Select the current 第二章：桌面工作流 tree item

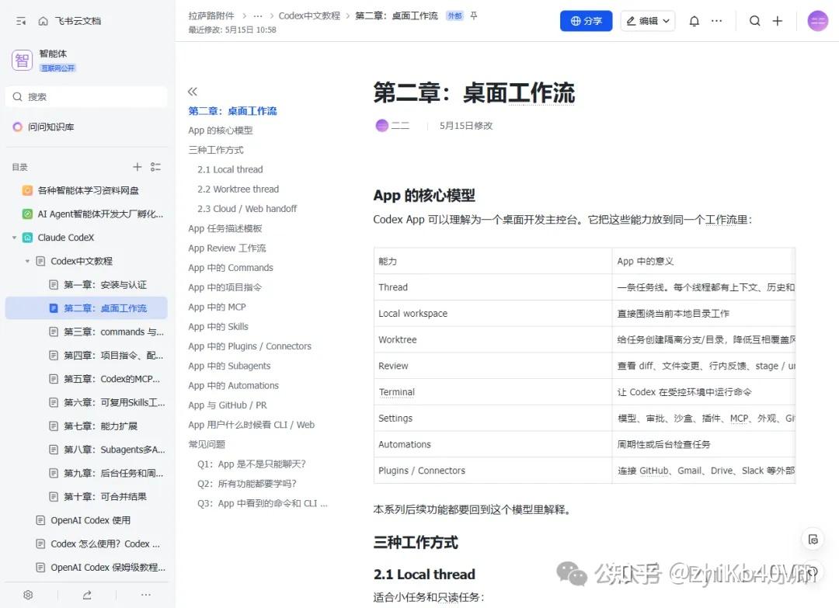tap(87, 308)
